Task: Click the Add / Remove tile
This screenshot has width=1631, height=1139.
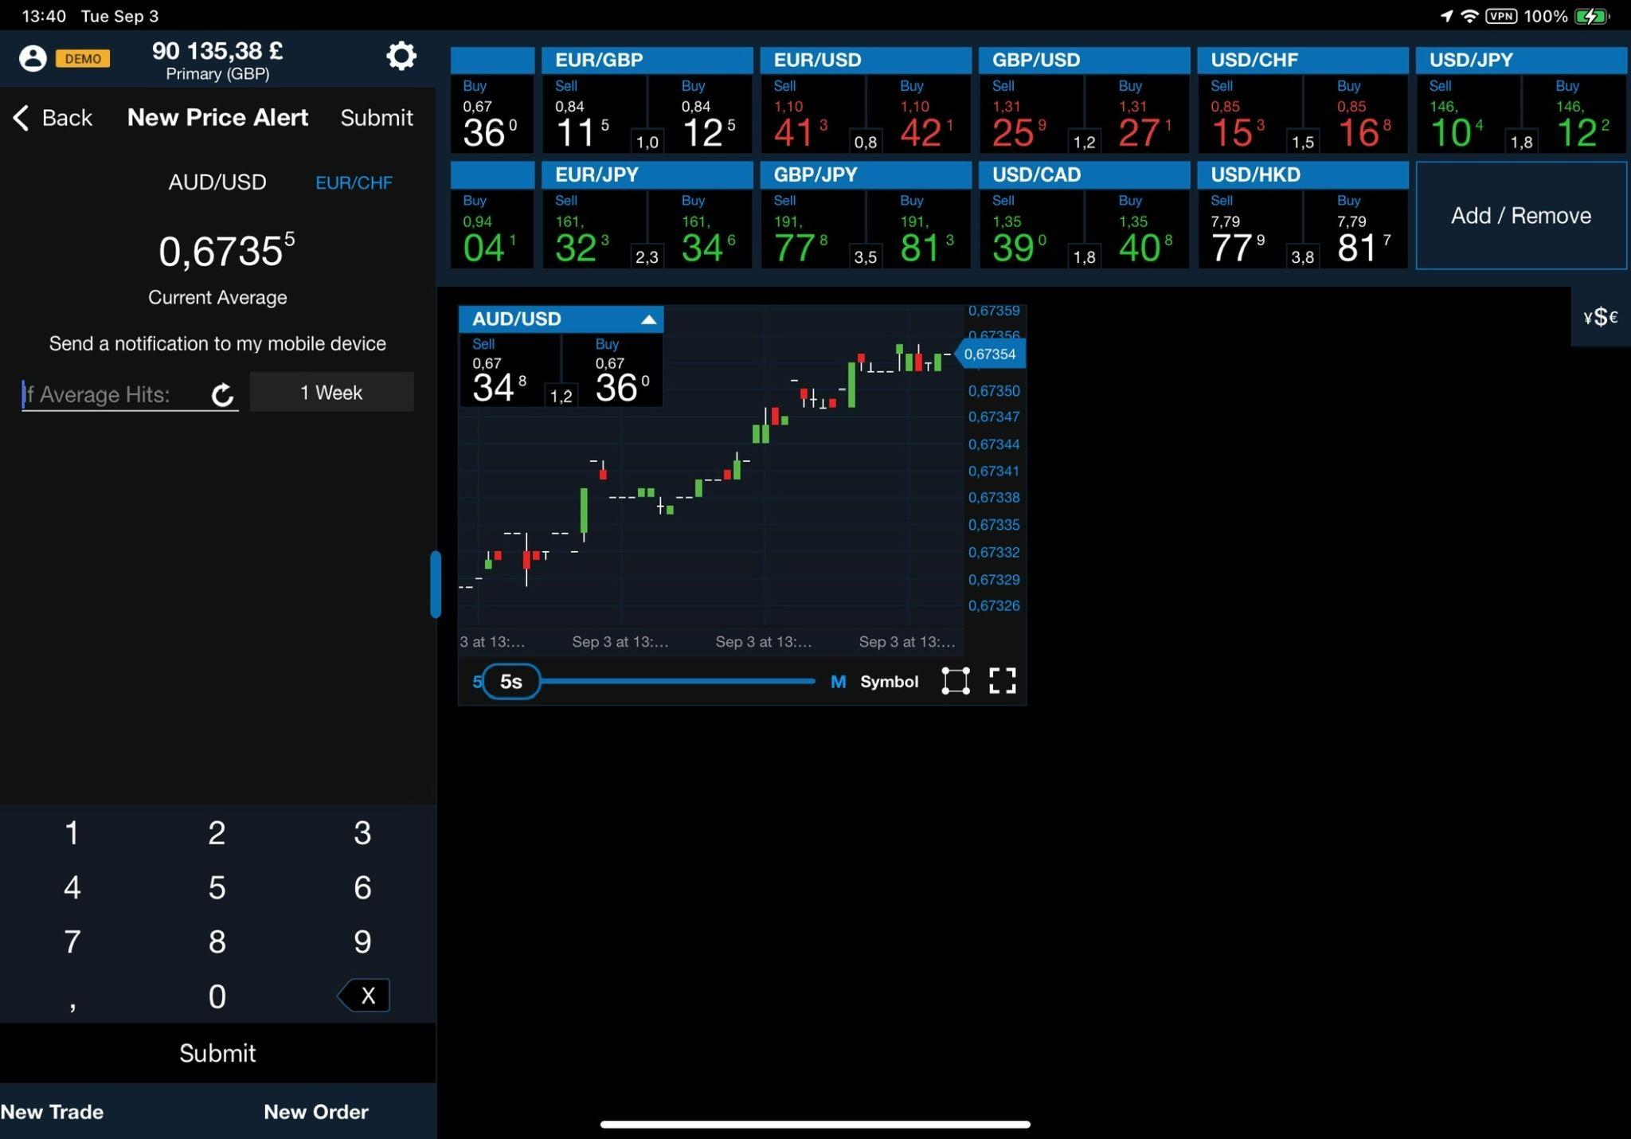Action: (x=1520, y=216)
